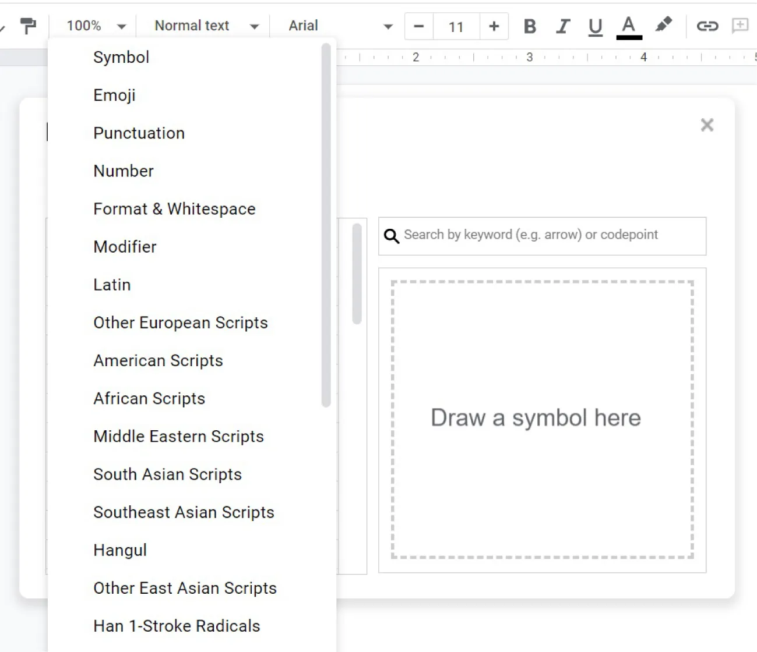Open the text color picker

pyautogui.click(x=628, y=26)
